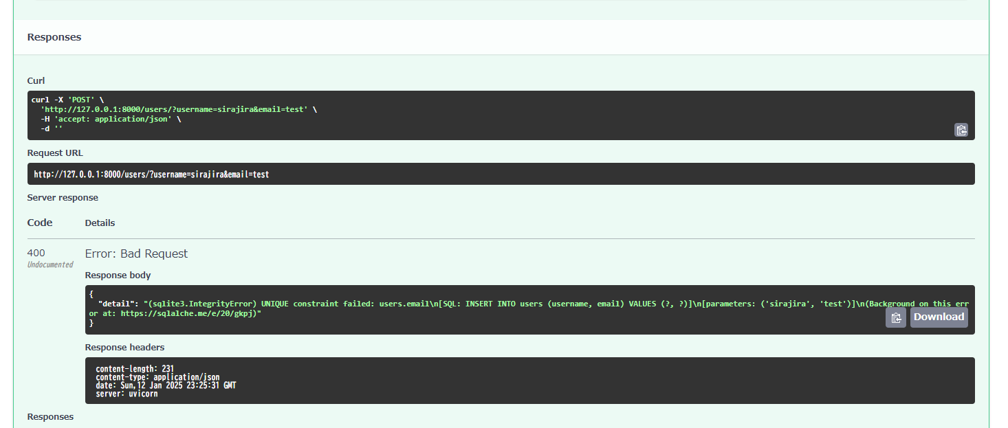Click the Response headers label
Viewport: 1008px width, 428px height.
124,347
